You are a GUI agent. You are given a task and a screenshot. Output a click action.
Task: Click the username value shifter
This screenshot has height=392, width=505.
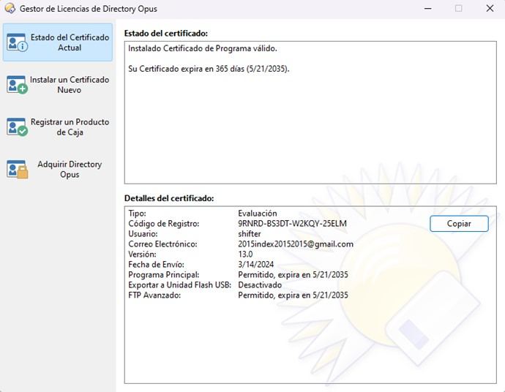click(x=250, y=233)
